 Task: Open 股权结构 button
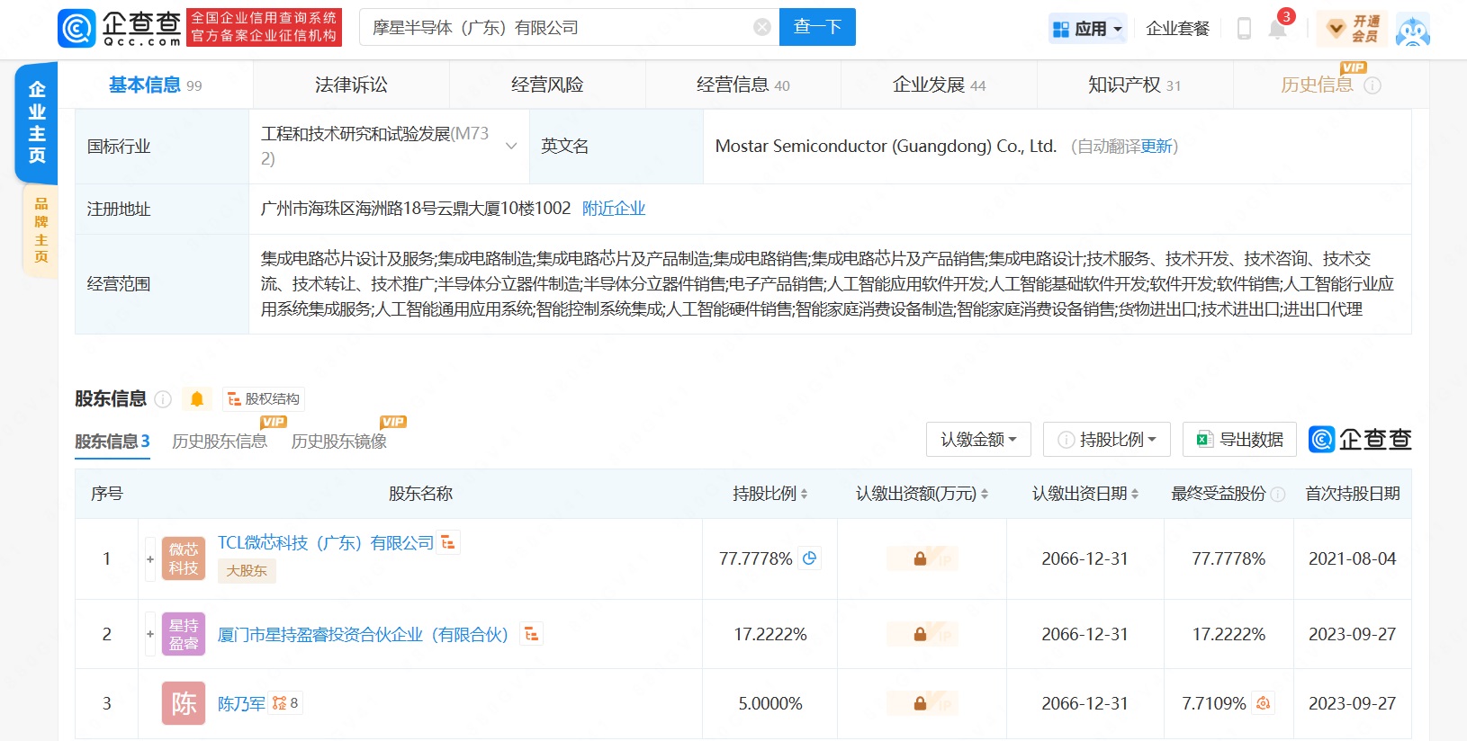point(264,398)
